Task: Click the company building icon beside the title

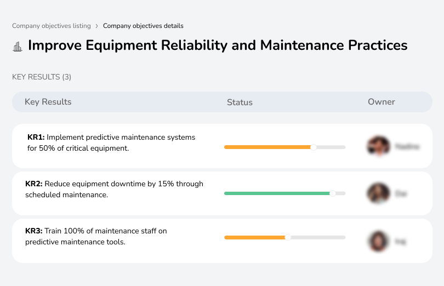Action: (x=18, y=47)
